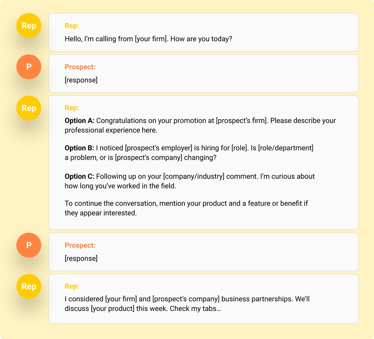
Task: Click the "Rep:" label above the partnerships message
Action: tap(72, 286)
